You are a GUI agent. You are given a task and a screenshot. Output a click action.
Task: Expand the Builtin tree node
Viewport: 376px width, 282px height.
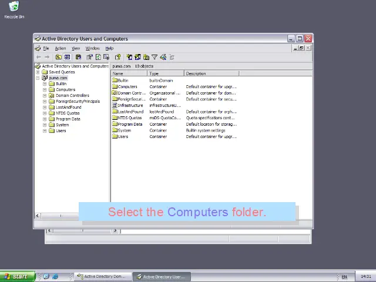tap(45, 83)
